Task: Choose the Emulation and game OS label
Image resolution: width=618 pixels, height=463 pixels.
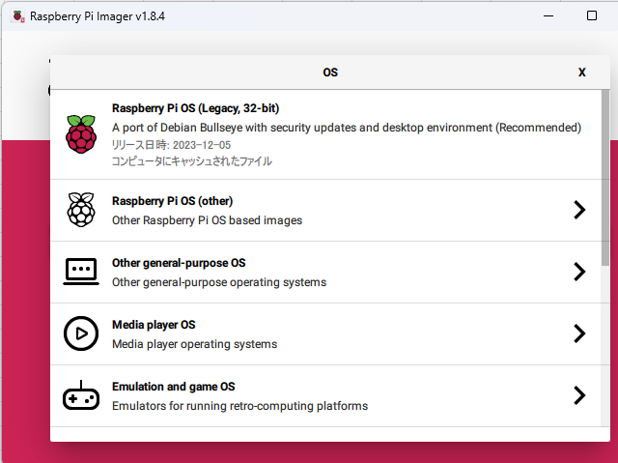Action: [174, 387]
